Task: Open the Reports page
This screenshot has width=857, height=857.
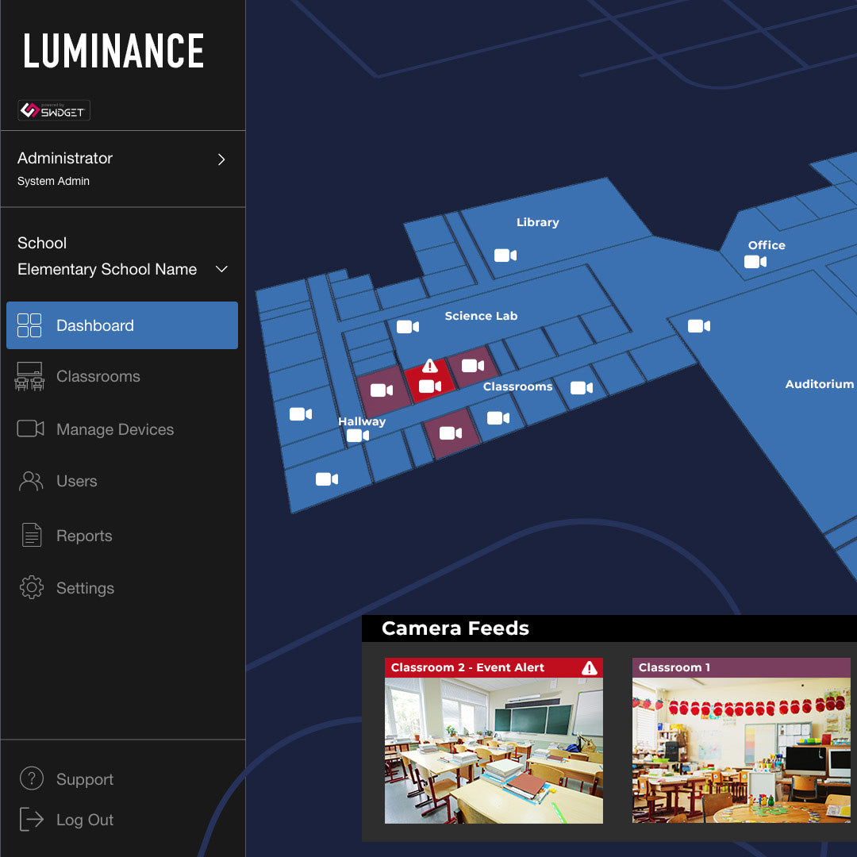Action: [x=83, y=536]
